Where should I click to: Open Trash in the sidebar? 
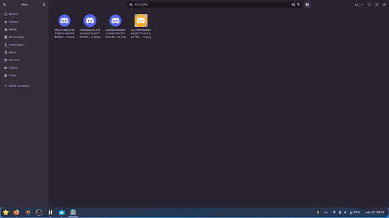(24, 75)
